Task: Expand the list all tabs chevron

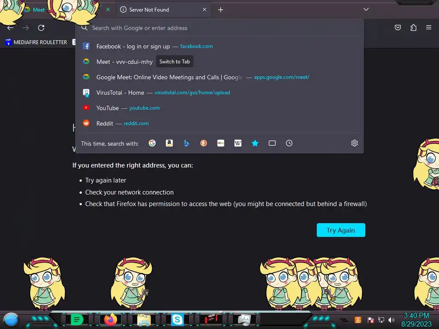Action: click(x=366, y=9)
